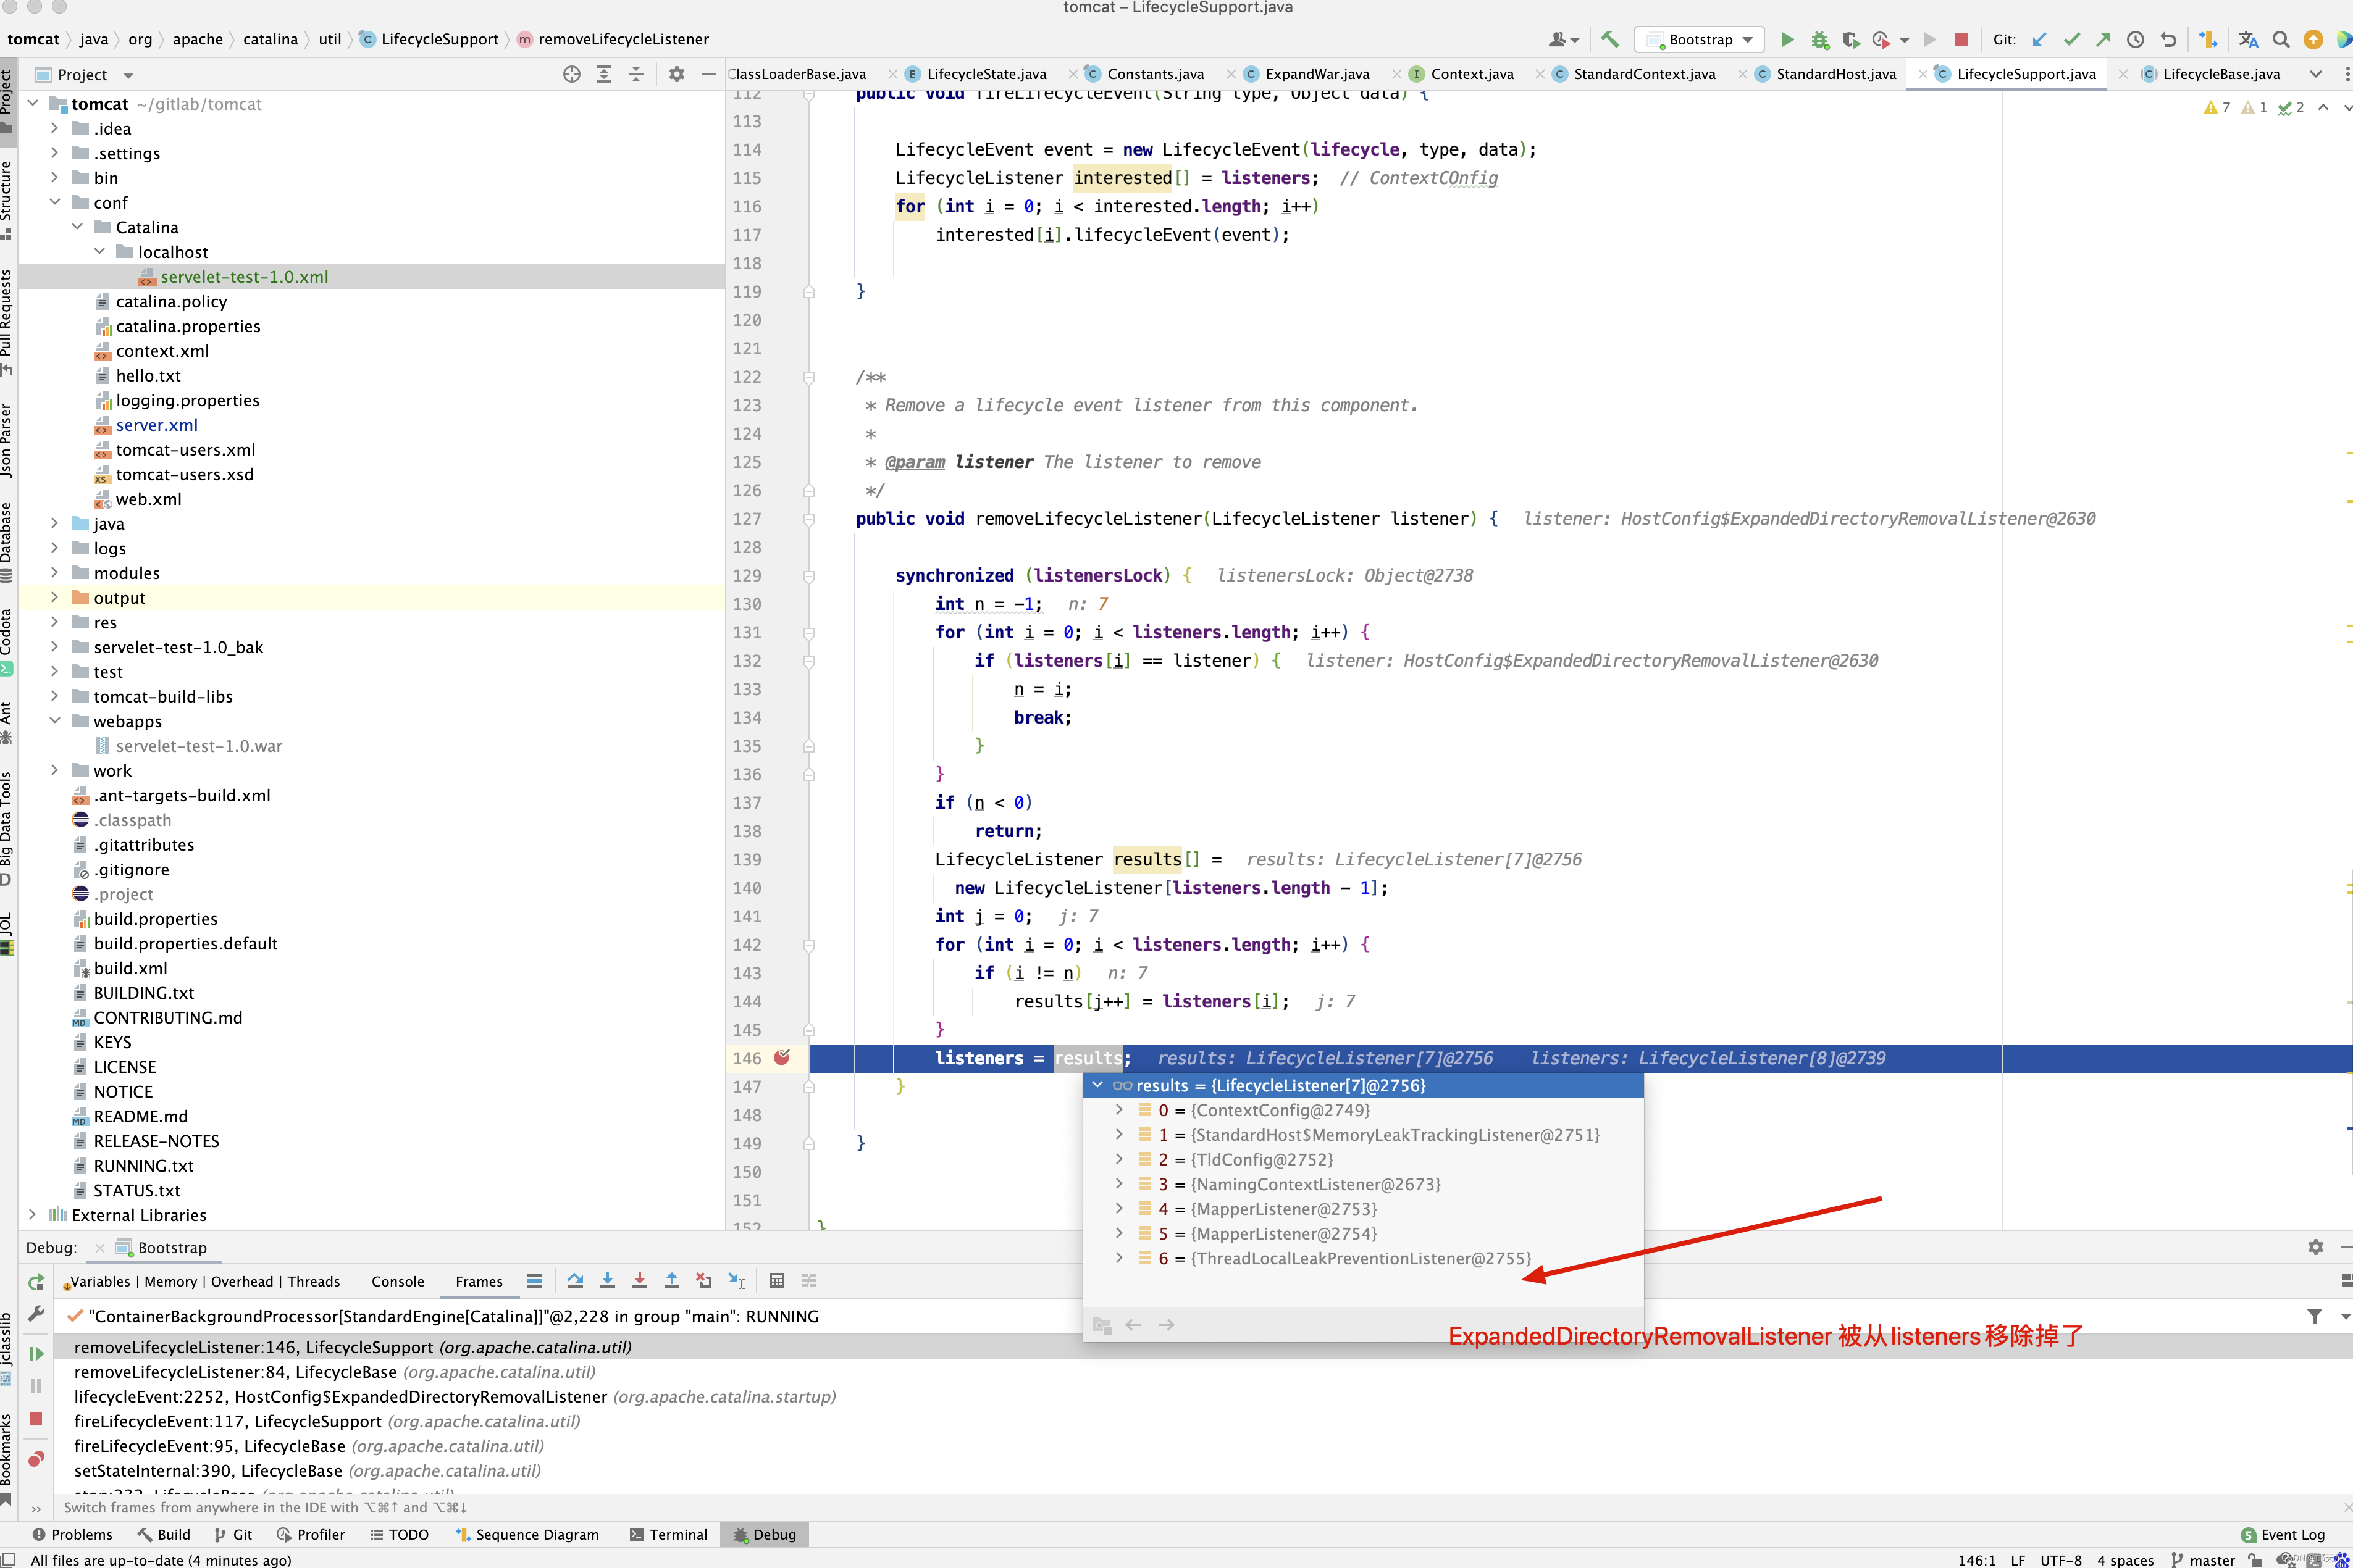
Task: Select build.xml in project tree
Action: [130, 968]
